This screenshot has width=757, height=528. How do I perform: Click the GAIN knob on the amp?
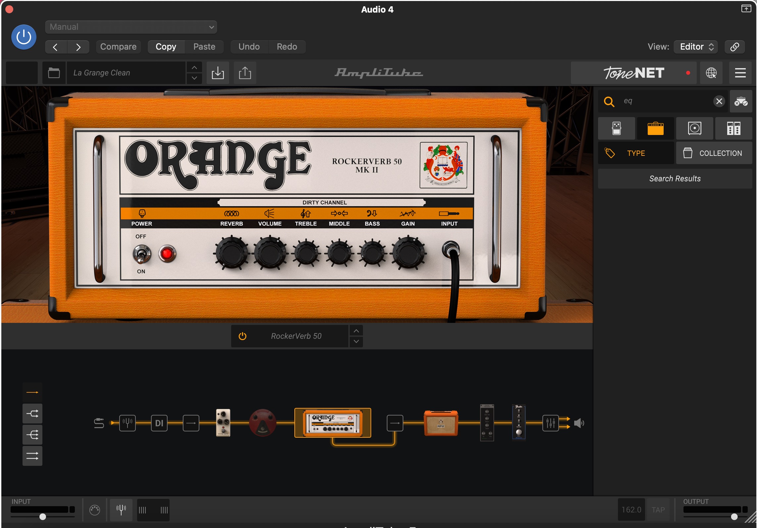[408, 253]
